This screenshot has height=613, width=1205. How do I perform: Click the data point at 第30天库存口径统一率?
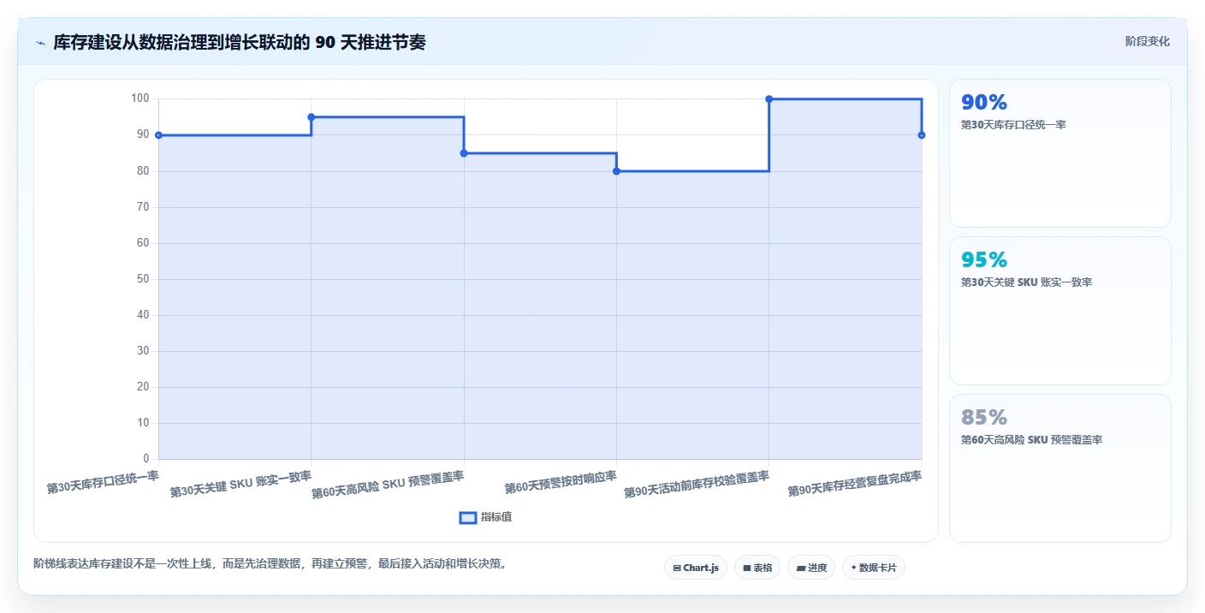tap(158, 135)
